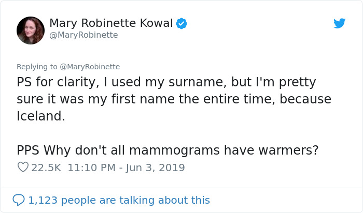Open the @MaryRobinette handle below the name
Screen dimensions: 363x213
pyautogui.click(x=83, y=35)
